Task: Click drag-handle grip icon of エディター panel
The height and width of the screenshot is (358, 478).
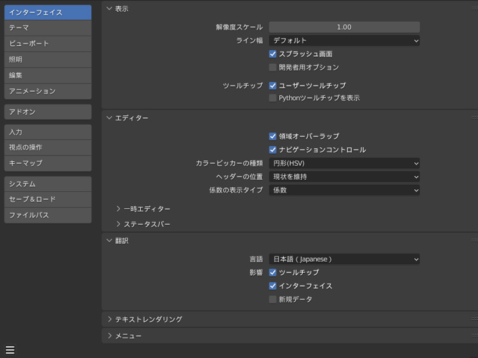Action: click(x=474, y=118)
